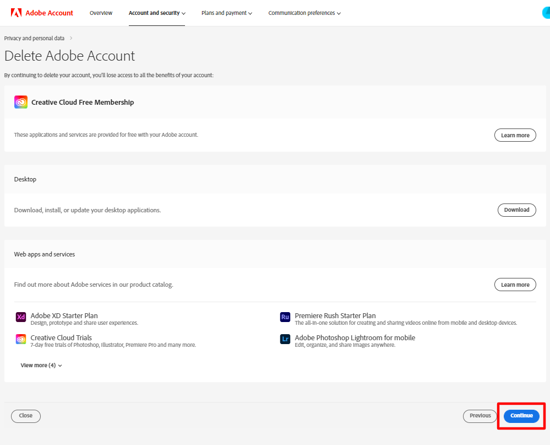Select the Premiere Rush Starter Plan text
Image resolution: width=550 pixels, height=445 pixels.
tap(335, 315)
